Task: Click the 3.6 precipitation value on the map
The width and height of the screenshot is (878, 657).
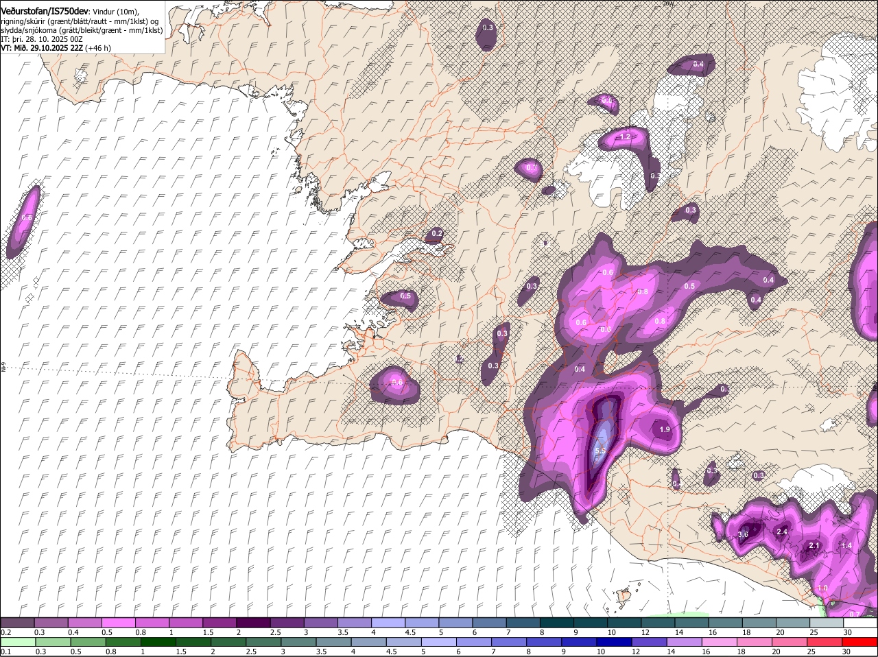Action: point(743,534)
